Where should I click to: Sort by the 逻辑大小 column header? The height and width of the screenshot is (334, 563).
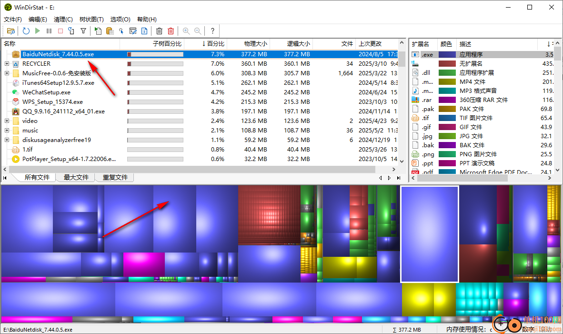click(x=291, y=44)
